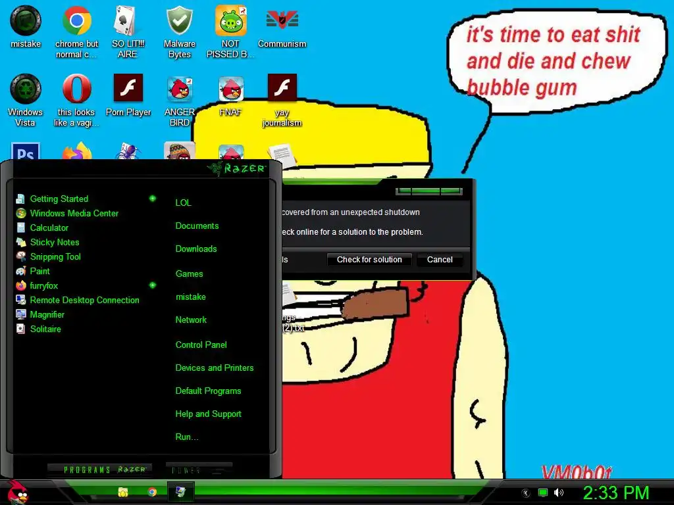Cancel the unexpected shutdown dialog
This screenshot has height=505, width=674.
tap(440, 259)
